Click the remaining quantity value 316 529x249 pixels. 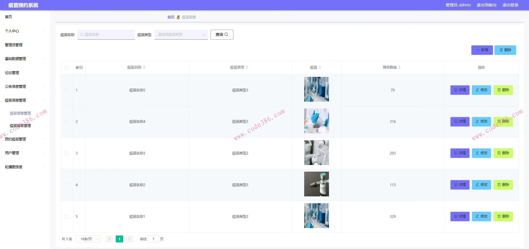coord(393,121)
